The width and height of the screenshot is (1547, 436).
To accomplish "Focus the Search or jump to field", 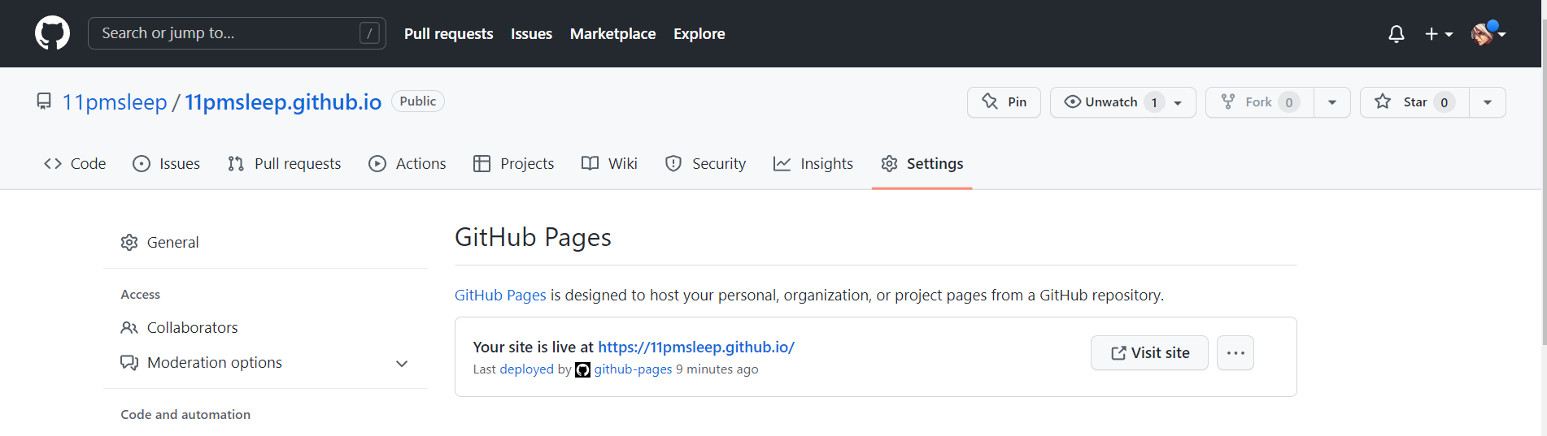I will [237, 33].
